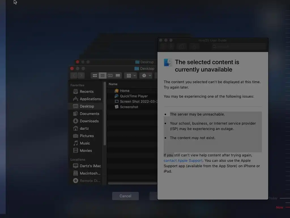The image size is (290, 218).
Task: Click the Music note icon
Action: 75,143
